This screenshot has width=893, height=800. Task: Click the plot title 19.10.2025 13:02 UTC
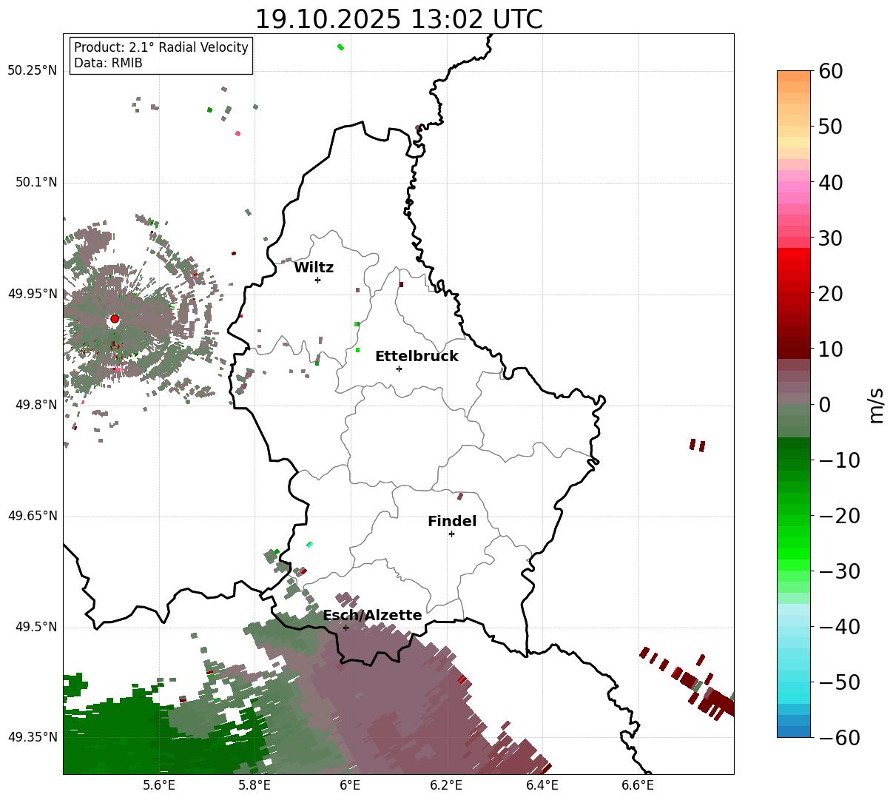pyautogui.click(x=398, y=19)
